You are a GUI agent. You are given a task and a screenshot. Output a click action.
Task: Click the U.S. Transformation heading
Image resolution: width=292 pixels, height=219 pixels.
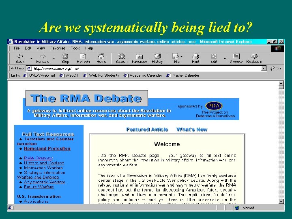pyautogui.click(x=39, y=197)
